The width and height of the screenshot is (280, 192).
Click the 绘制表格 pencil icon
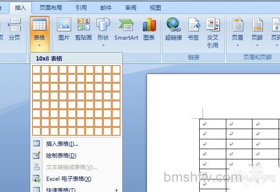(36, 155)
